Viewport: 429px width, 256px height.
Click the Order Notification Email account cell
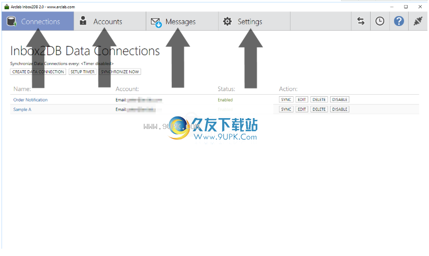[x=138, y=100]
